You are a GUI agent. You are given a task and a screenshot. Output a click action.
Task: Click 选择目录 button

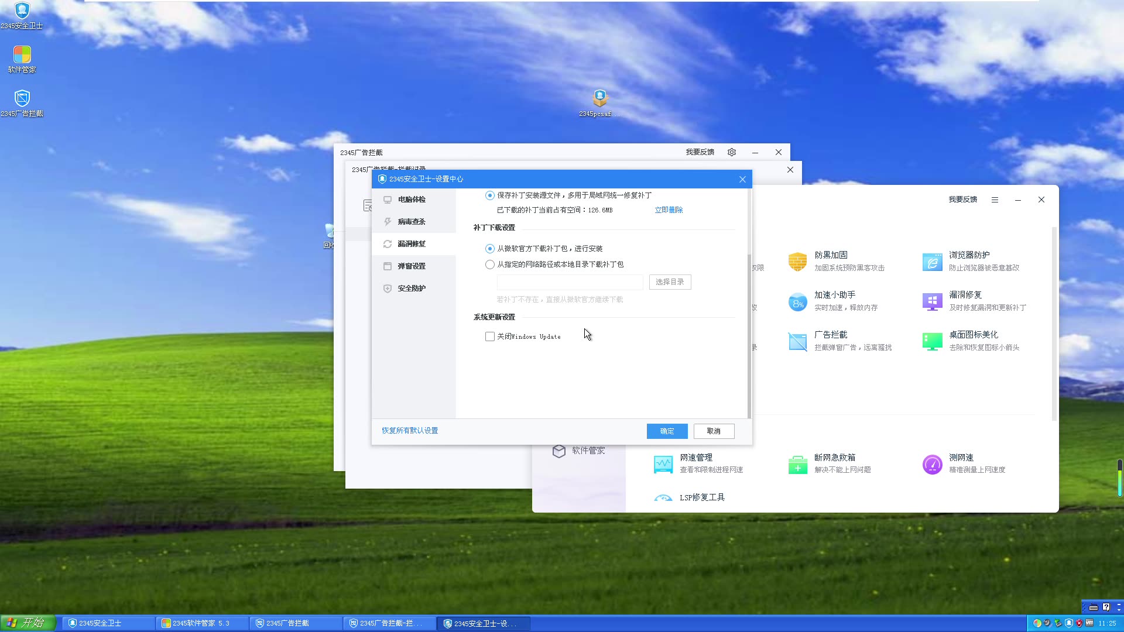pyautogui.click(x=670, y=282)
